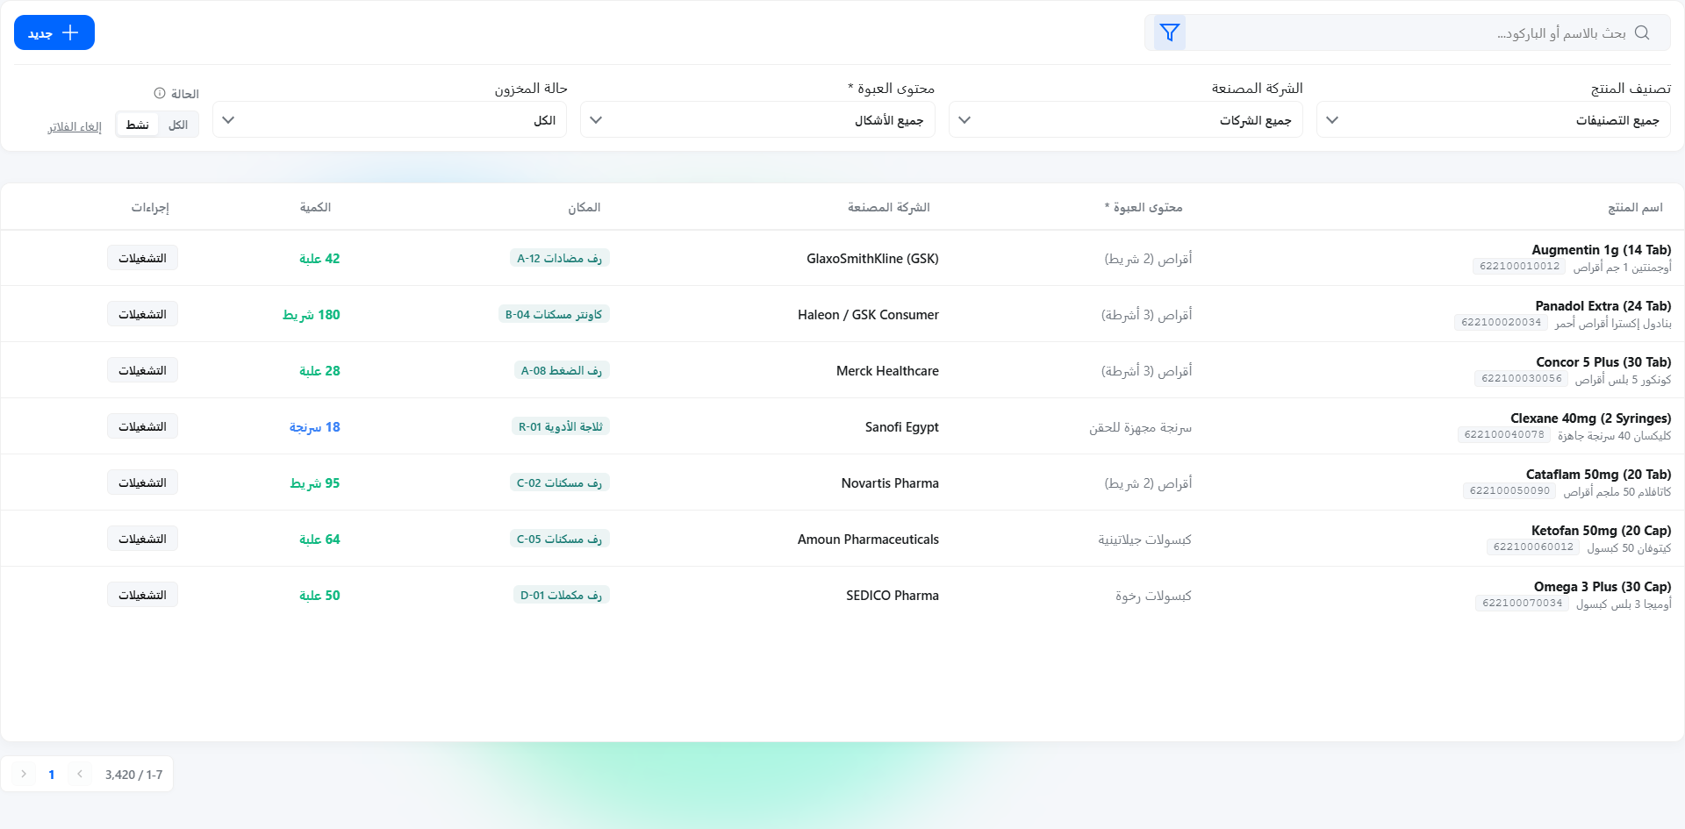Open التشغيلات for Ketofan 50mg
This screenshot has width=1685, height=829.
pos(142,539)
